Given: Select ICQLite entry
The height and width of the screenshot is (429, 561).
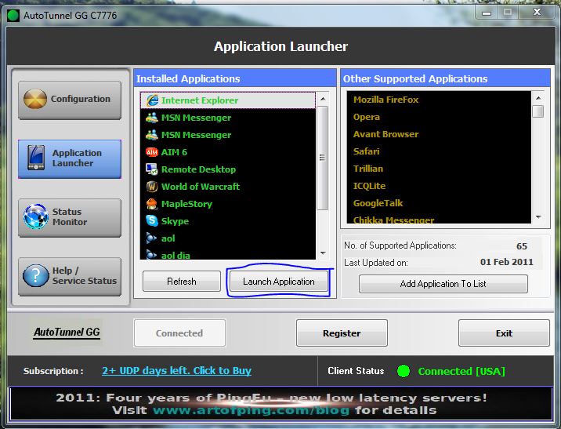Looking at the screenshot, I should [439, 186].
